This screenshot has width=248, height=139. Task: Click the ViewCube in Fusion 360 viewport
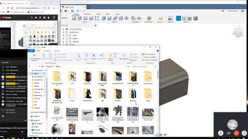coord(238,32)
